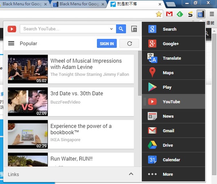
Task: Click the video list scrollbar thumb
Action: 140,73
